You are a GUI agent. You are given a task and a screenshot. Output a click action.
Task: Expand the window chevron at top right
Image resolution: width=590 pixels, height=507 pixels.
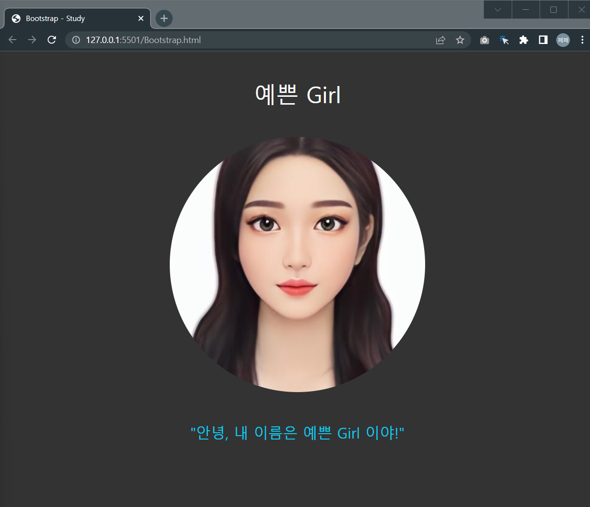click(x=498, y=9)
